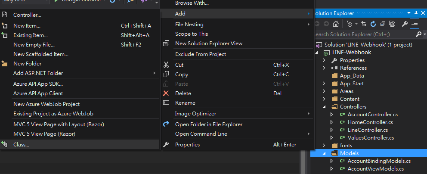Screen dimensions: 427x174
Task: Expand the HomeController.cs tree node
Action: coord(331,122)
